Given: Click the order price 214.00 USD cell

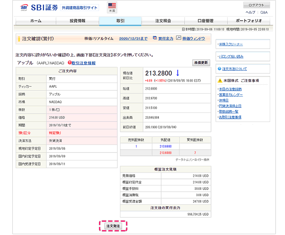Looking at the screenshot, I should [82, 117].
